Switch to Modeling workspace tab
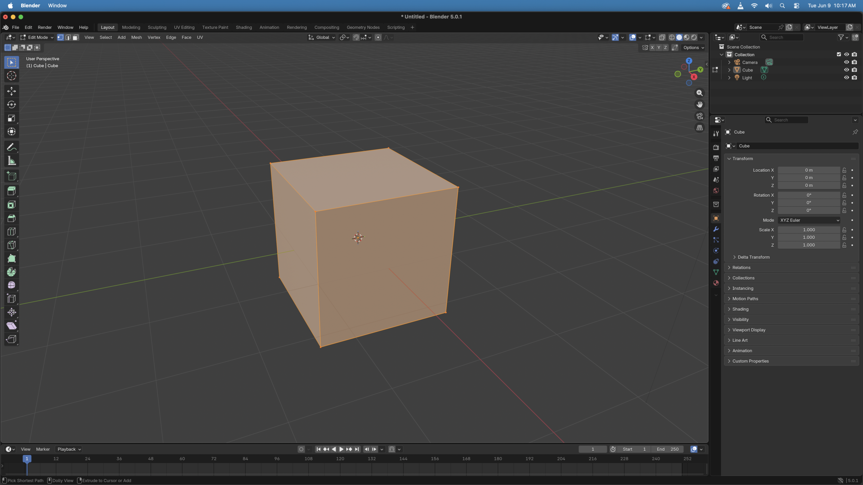Viewport: 863px width, 485px height. pos(131,28)
